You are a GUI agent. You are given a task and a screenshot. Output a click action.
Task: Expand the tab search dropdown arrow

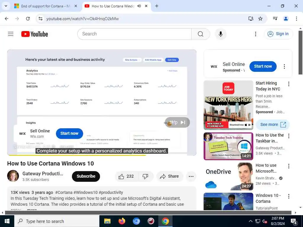(x=6, y=6)
